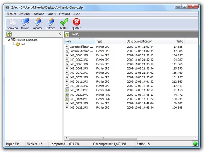The image size is (204, 153).
Task: Select file IMG_0070.JPG
Action: click(x=79, y=73)
